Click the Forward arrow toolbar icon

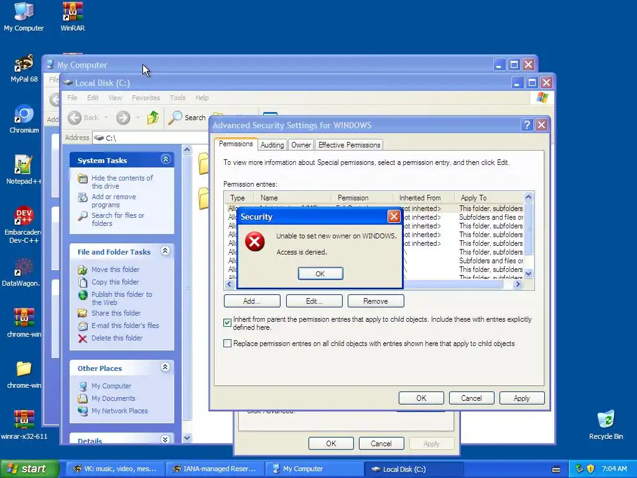pos(123,118)
